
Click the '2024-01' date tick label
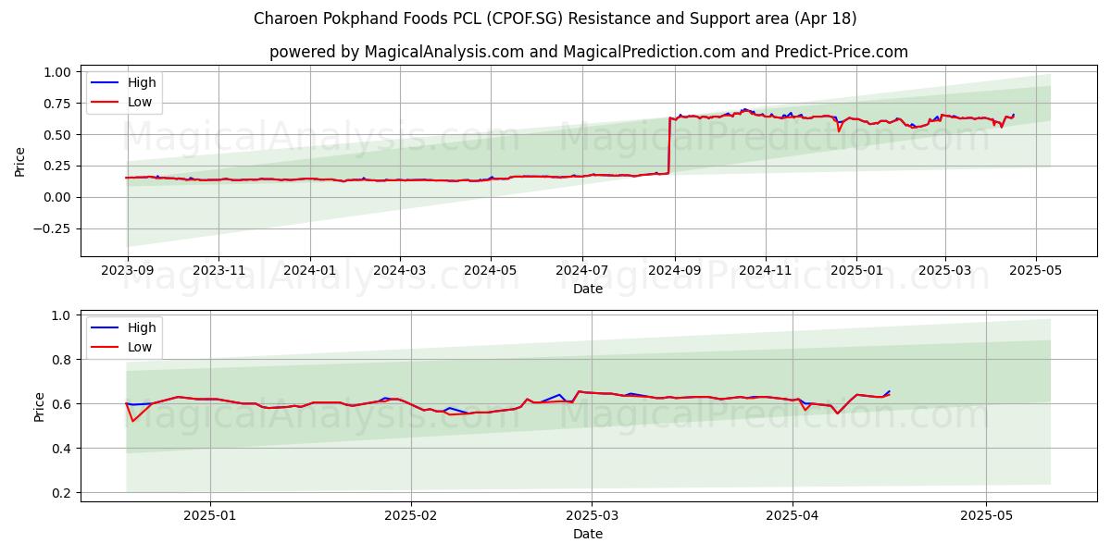[309, 272]
